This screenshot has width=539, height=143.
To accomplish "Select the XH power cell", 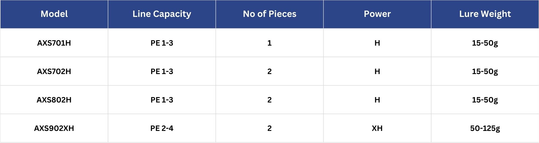I will click(377, 128).
